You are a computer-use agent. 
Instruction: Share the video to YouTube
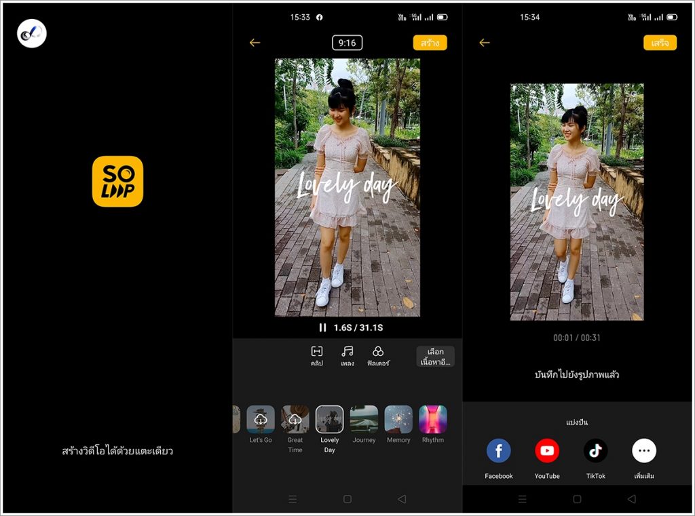[547, 451]
